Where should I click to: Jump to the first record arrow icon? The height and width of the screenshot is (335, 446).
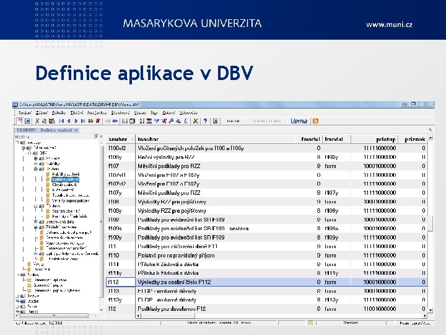tap(61, 121)
